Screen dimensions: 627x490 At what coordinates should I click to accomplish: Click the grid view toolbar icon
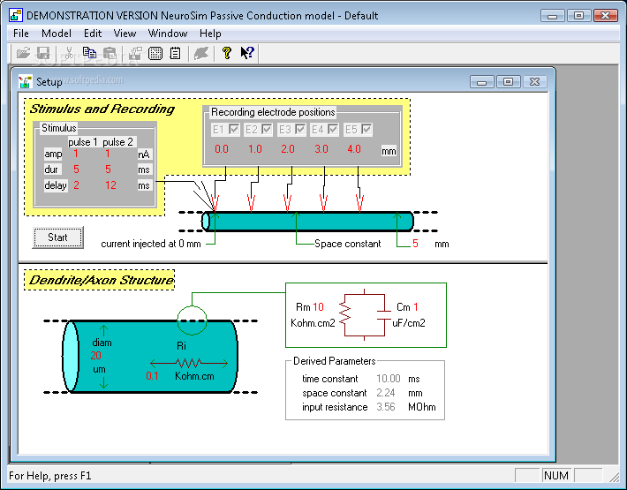[x=155, y=53]
